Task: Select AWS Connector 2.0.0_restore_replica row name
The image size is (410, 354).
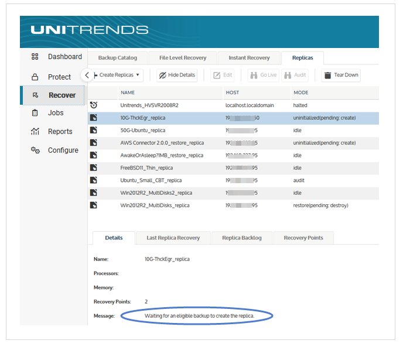Action: click(162, 143)
